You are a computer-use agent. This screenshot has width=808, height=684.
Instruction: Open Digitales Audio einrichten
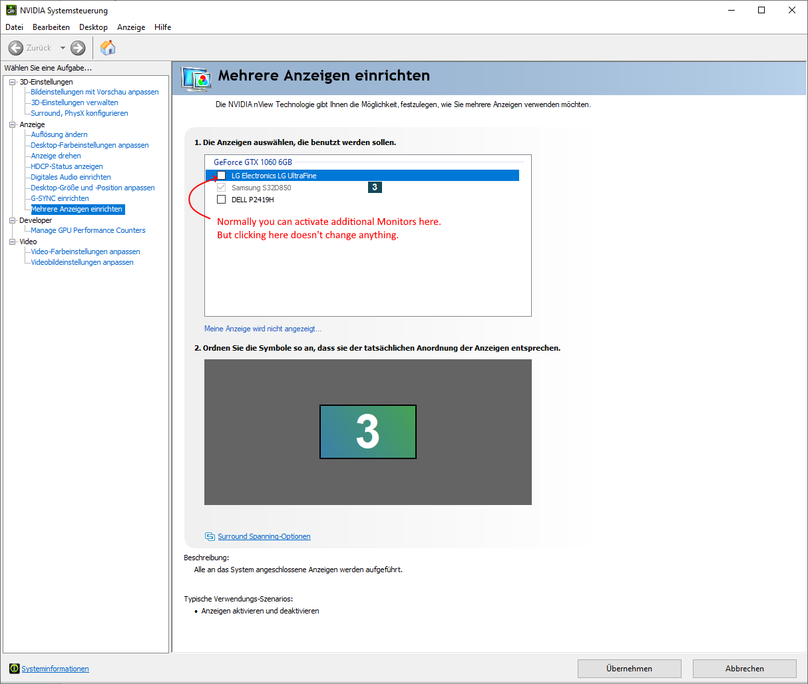pos(71,177)
